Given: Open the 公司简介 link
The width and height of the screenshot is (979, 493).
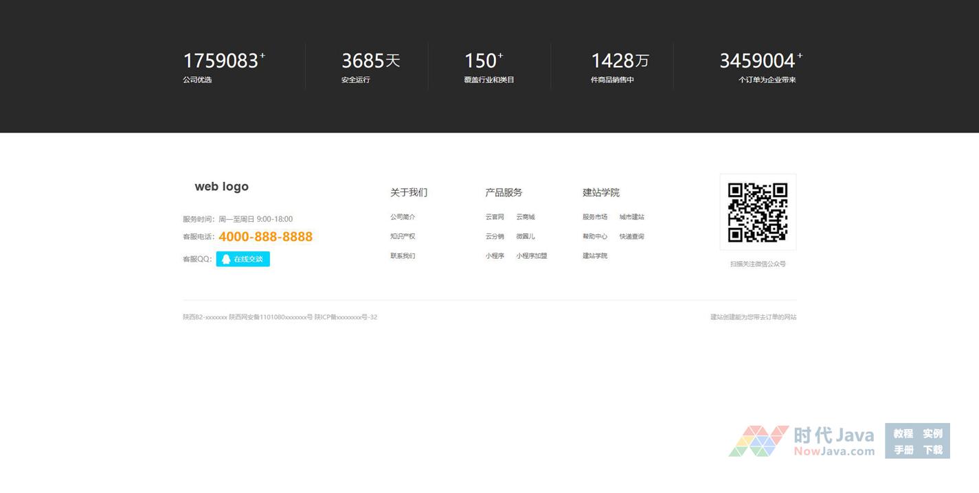Looking at the screenshot, I should [x=403, y=217].
